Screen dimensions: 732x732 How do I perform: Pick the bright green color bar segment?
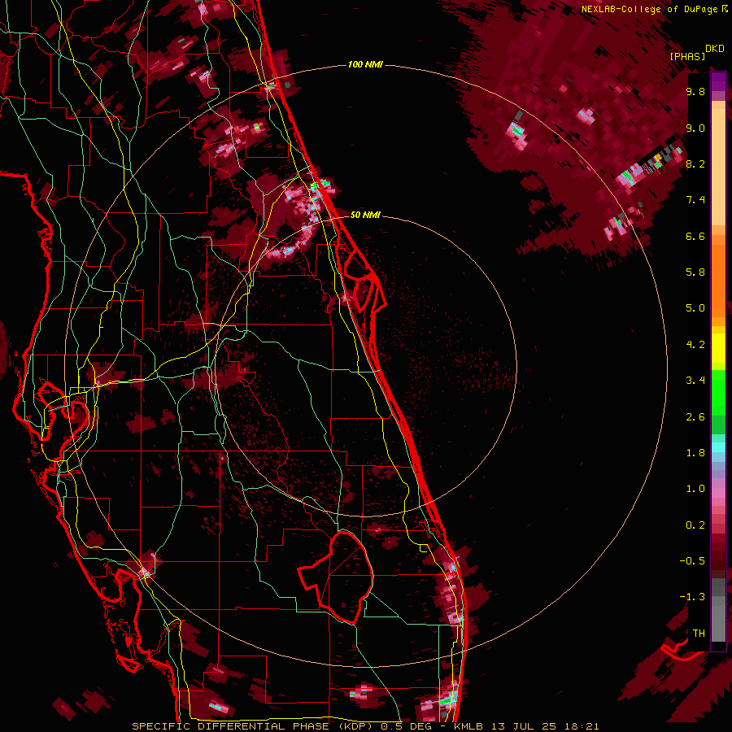pyautogui.click(x=718, y=392)
